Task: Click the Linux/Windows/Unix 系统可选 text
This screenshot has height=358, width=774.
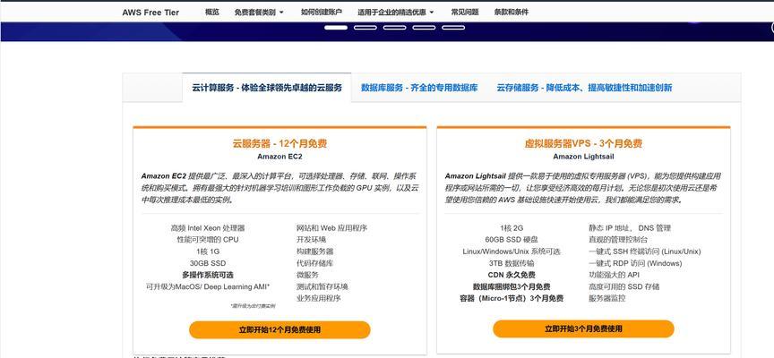Action: coord(512,251)
